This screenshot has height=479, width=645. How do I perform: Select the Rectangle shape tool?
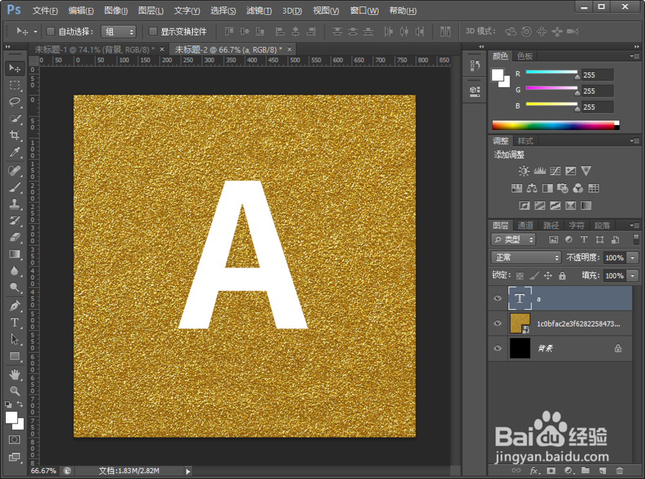(x=15, y=356)
